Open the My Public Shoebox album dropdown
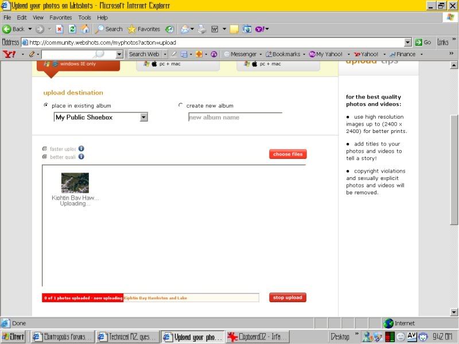 point(143,117)
